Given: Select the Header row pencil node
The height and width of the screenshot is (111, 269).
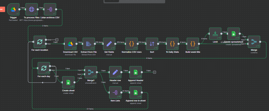Looking at the screenshot, I should 115,72.
